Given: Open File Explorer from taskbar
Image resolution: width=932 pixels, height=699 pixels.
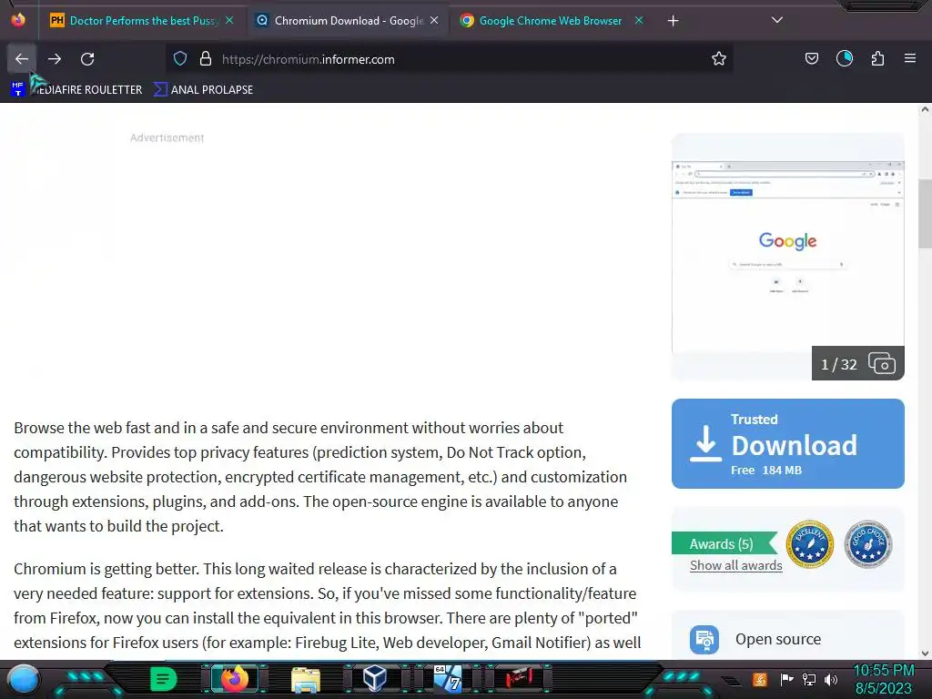Looking at the screenshot, I should point(306,679).
